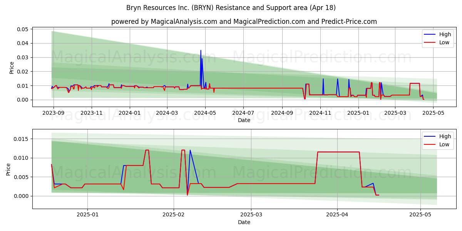Click the '2024-05' x-axis label on top chart

coord(205,113)
